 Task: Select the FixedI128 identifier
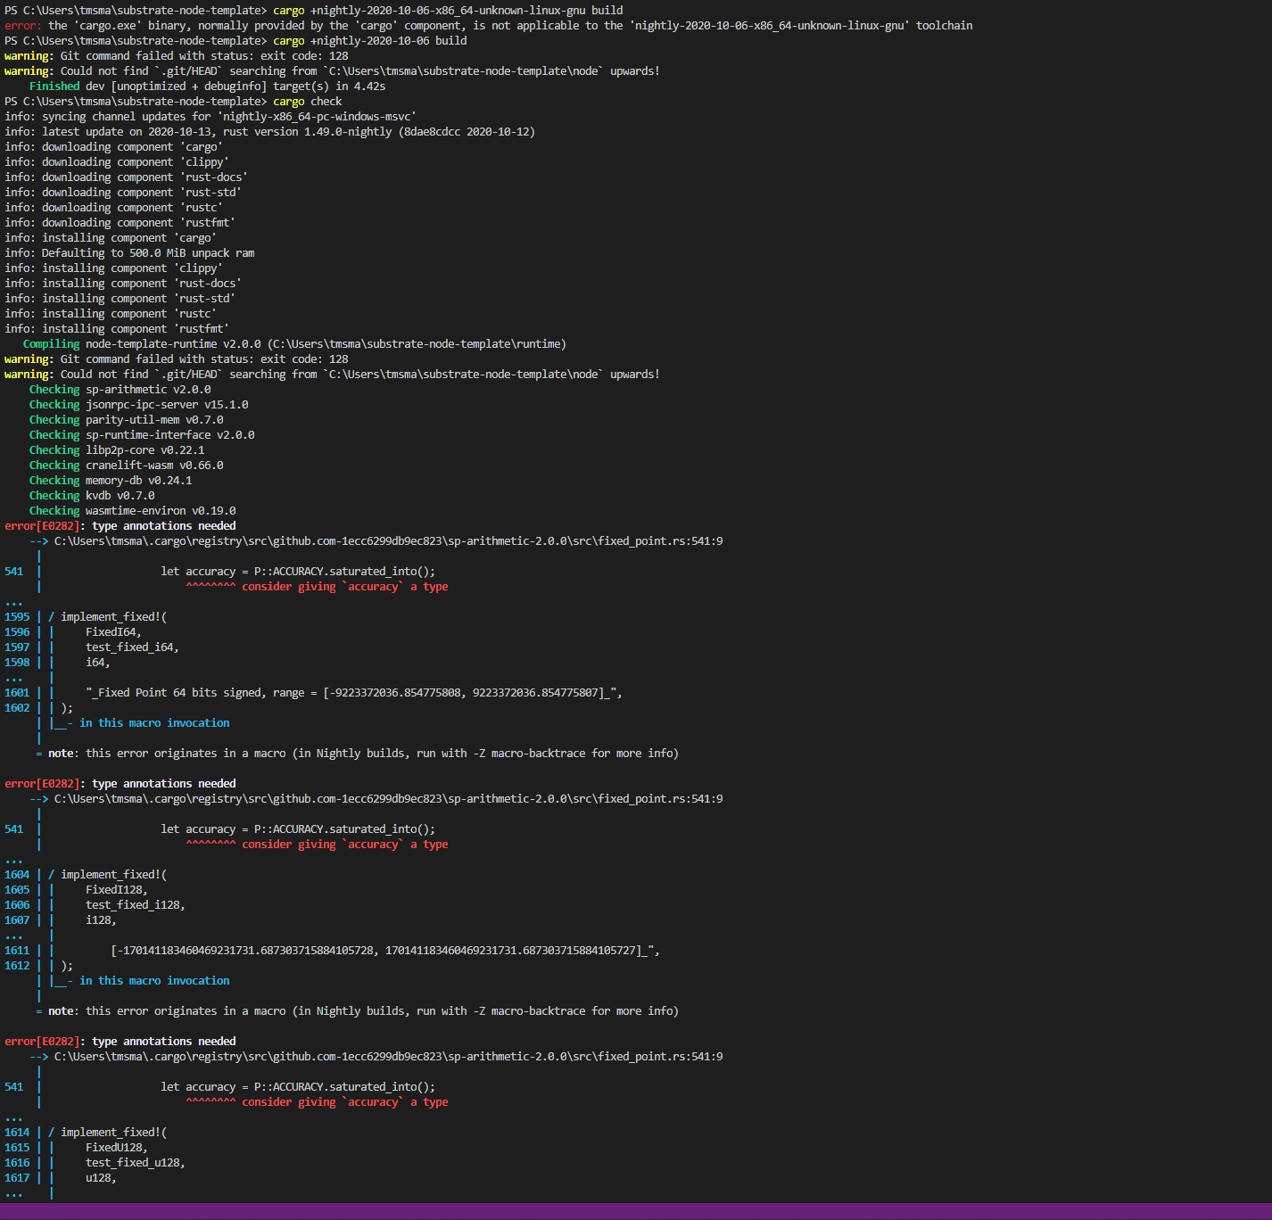tap(116, 889)
